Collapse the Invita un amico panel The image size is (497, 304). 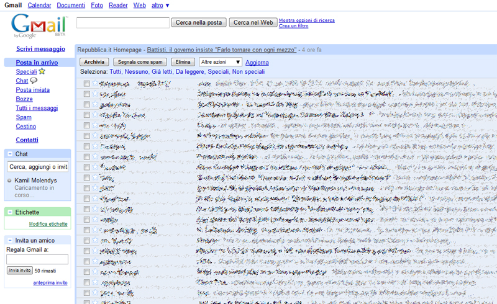pos(10,240)
